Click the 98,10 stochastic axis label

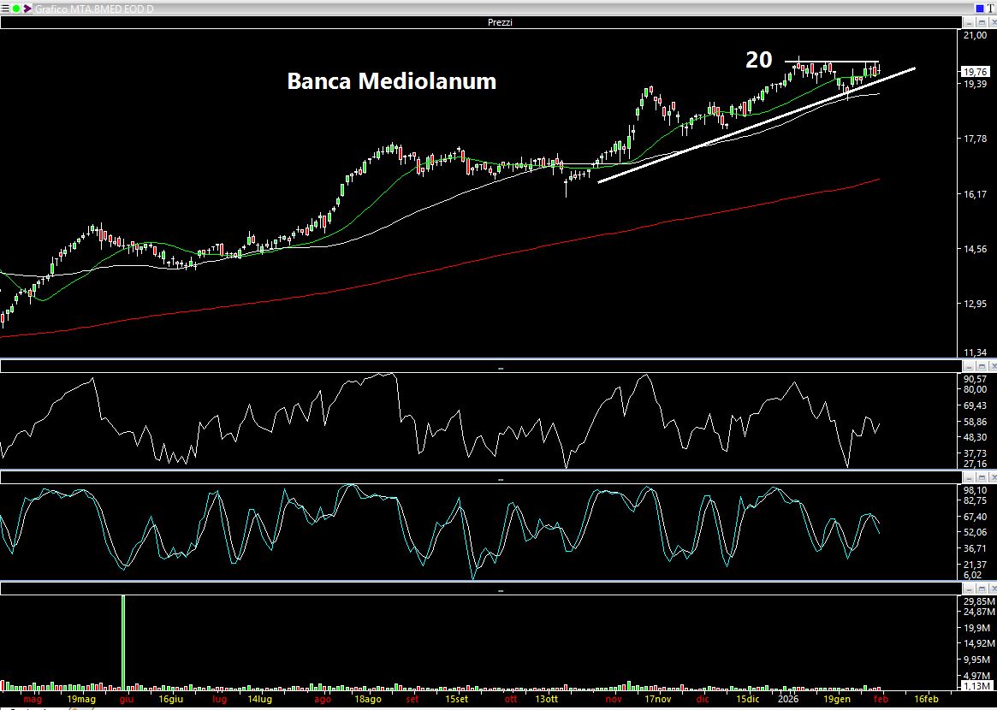[x=976, y=490]
